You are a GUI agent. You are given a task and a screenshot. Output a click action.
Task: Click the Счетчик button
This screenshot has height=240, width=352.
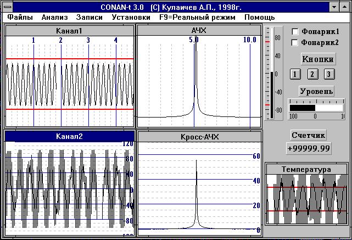point(309,135)
